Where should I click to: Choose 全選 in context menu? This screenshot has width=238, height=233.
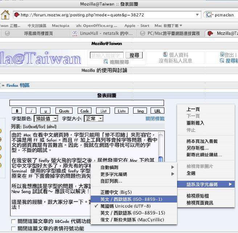pyautogui.click(x=206, y=173)
